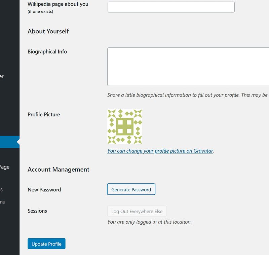Screen dimensions: 269x255
Task: Click the "Wikipedia page about you" label
Action: [58, 4]
